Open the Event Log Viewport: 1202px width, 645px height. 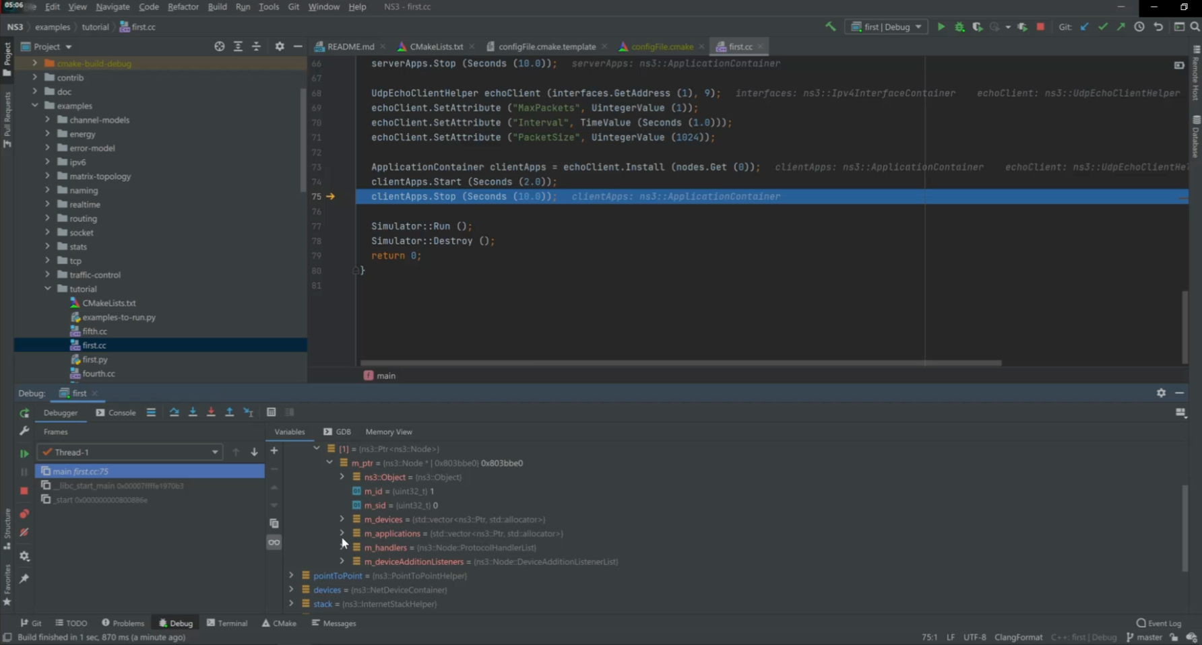click(x=1159, y=623)
